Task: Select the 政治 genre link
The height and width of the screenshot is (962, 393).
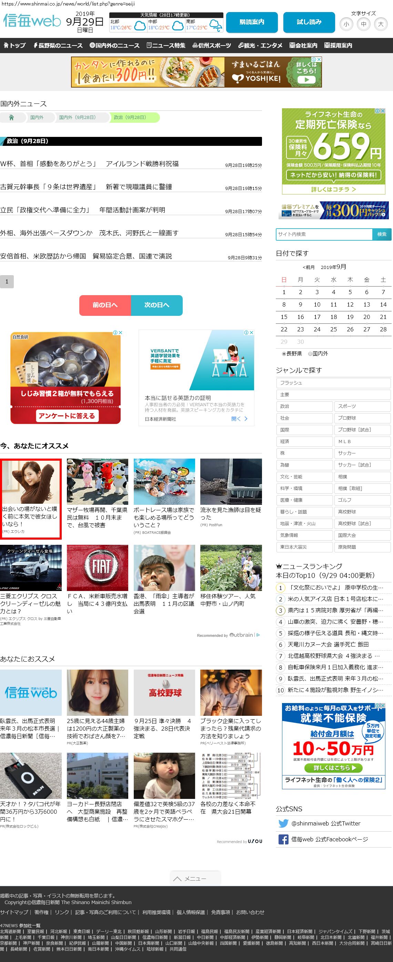Action: (304, 406)
